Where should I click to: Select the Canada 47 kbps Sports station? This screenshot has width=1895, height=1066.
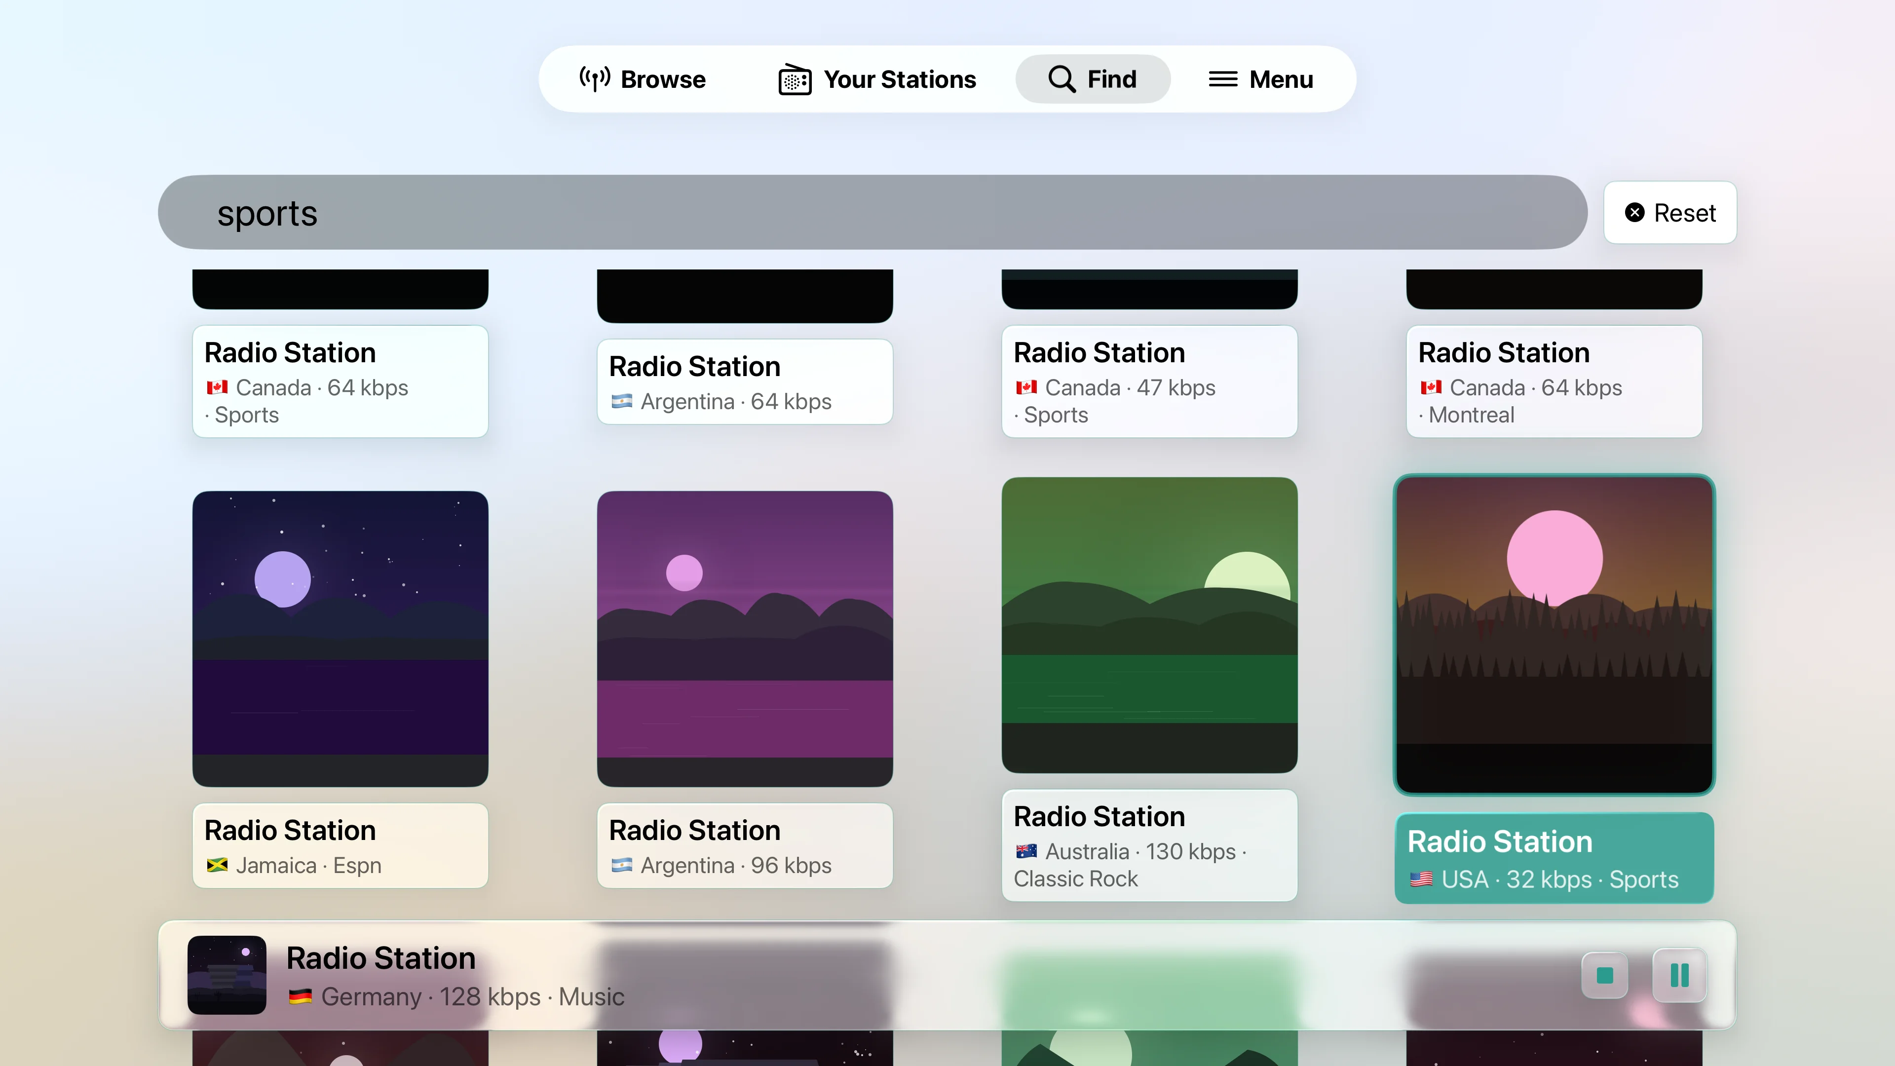click(x=1149, y=381)
